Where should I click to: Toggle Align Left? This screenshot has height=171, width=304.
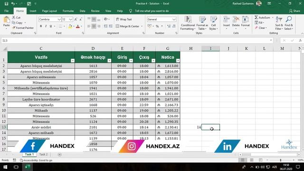[x=89, y=26]
